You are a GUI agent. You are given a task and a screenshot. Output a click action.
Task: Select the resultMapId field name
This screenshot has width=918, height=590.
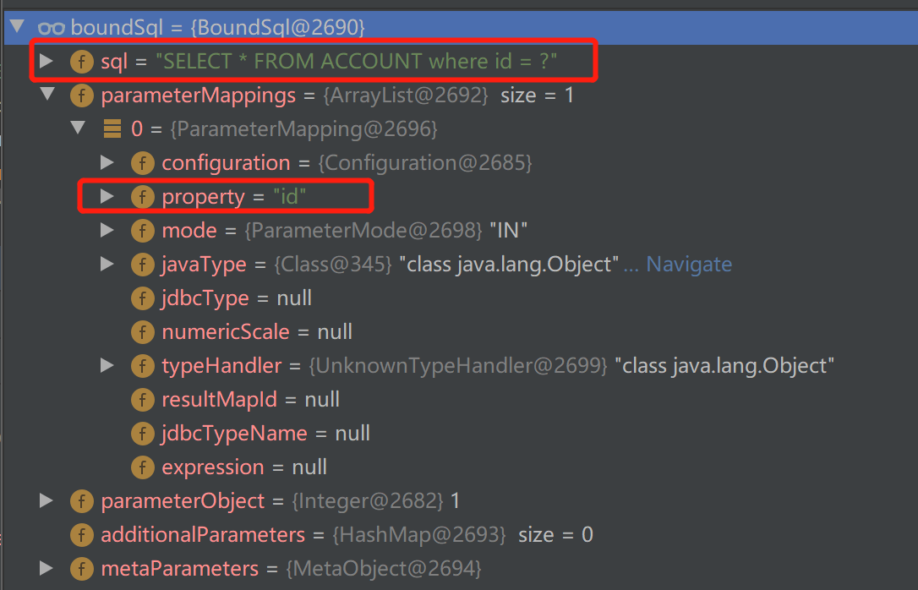[220, 400]
